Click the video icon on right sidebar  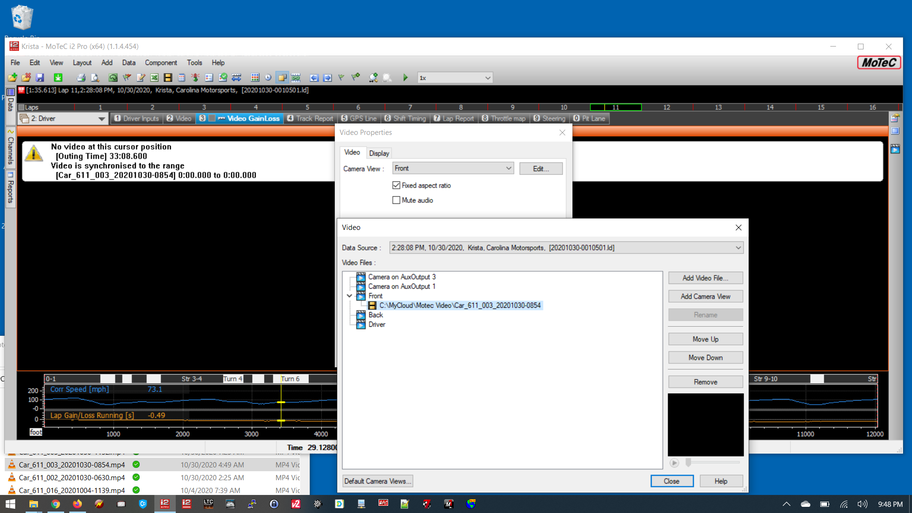[895, 149]
